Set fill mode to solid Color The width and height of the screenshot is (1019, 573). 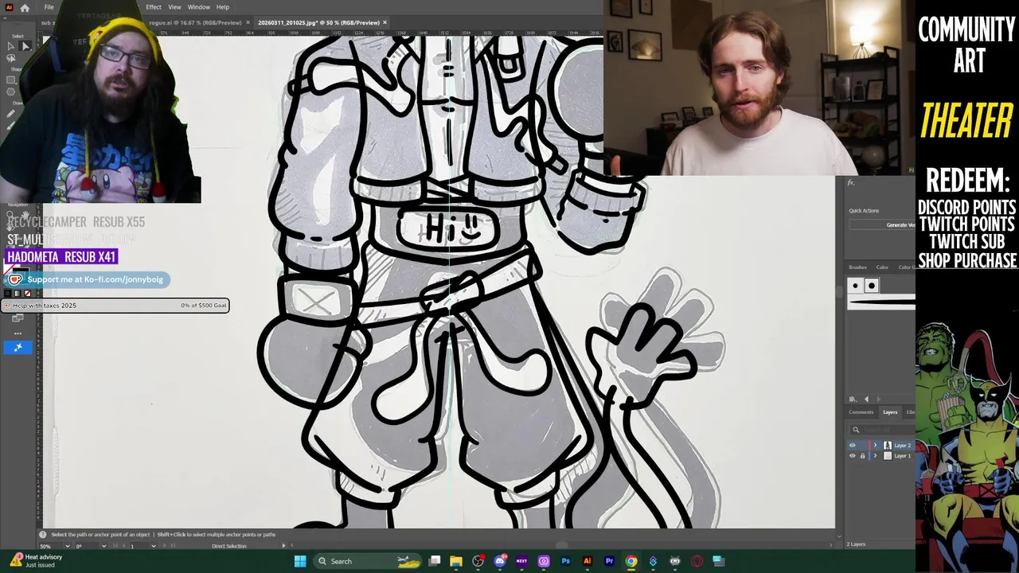[x=7, y=294]
